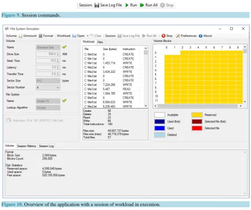Open the Session Metrics tab
Viewport: 251px width, 210px height.
[26, 146]
